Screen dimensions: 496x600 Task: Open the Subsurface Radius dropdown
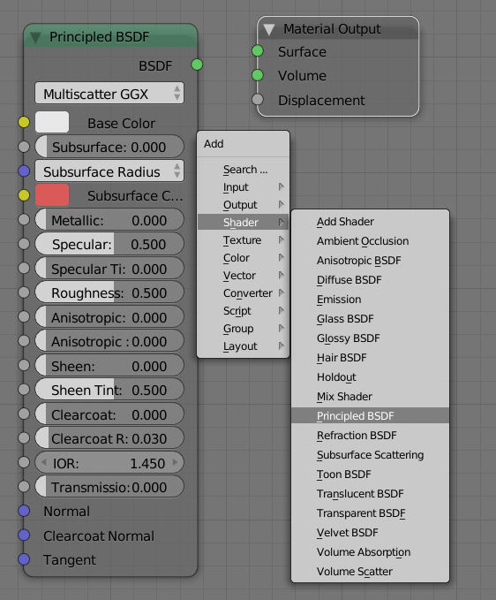(x=109, y=171)
